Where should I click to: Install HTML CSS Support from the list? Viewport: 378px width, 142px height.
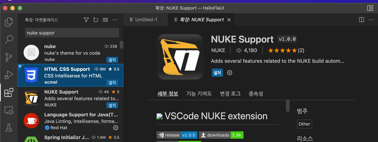(112, 82)
